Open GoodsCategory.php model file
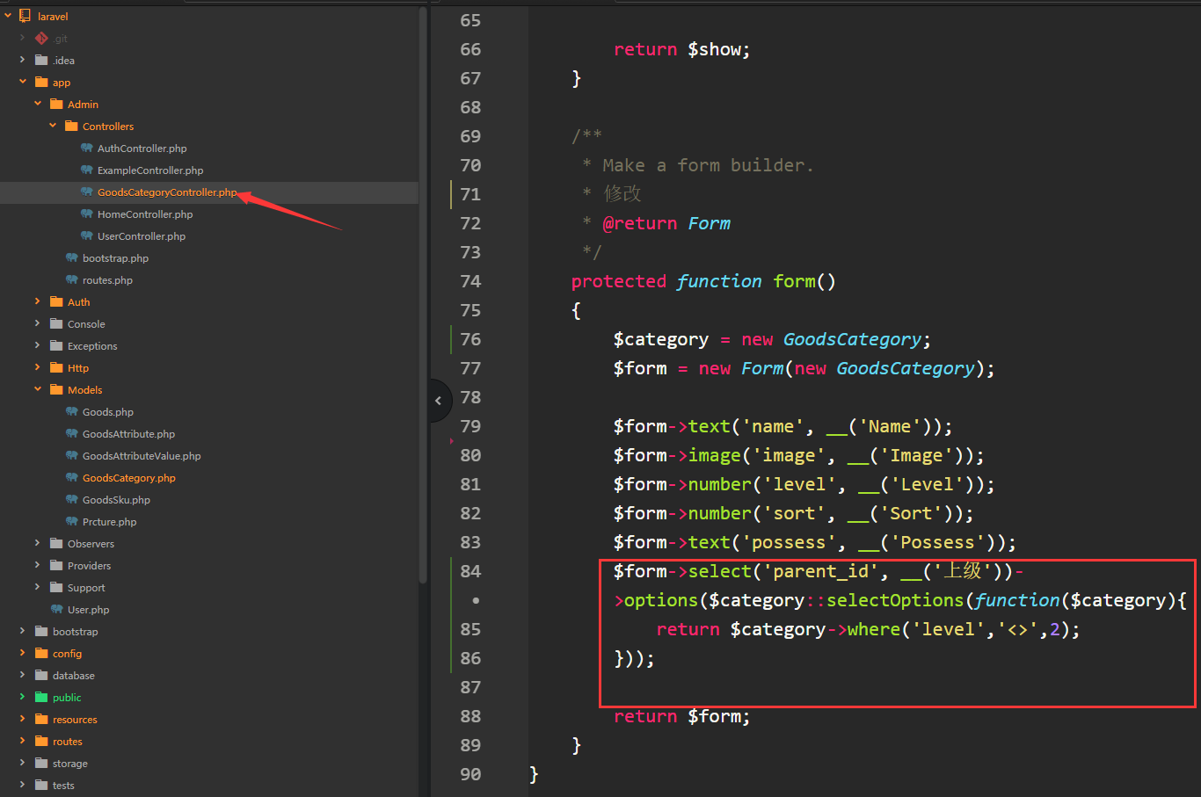This screenshot has width=1201, height=797. click(x=129, y=478)
